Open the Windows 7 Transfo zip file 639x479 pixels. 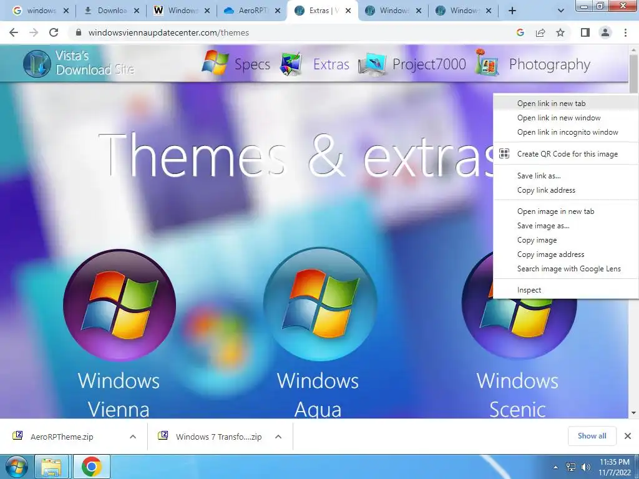[x=218, y=437]
